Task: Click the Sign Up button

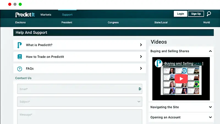Action: click(x=196, y=14)
